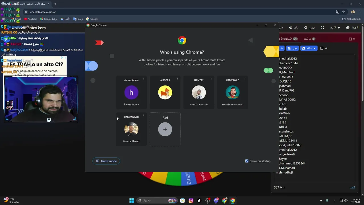The image size is (364, 205).
Task: Open Guest mode
Action: coord(106,161)
